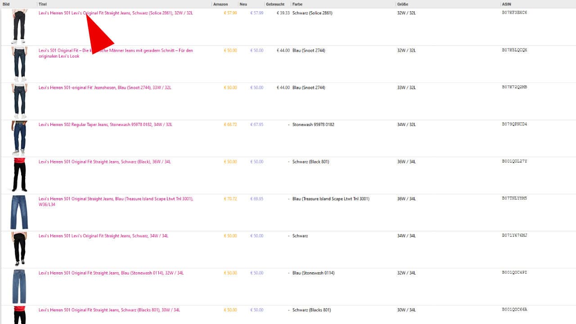Sort by the ASIN column header
Viewport: 576px width, 324px height.
(x=506, y=4)
